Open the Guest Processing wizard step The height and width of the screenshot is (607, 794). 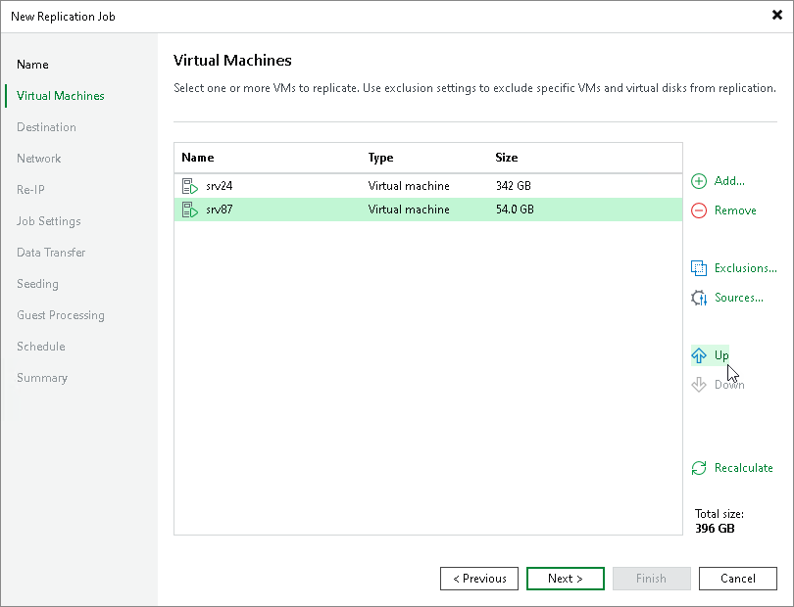point(60,315)
